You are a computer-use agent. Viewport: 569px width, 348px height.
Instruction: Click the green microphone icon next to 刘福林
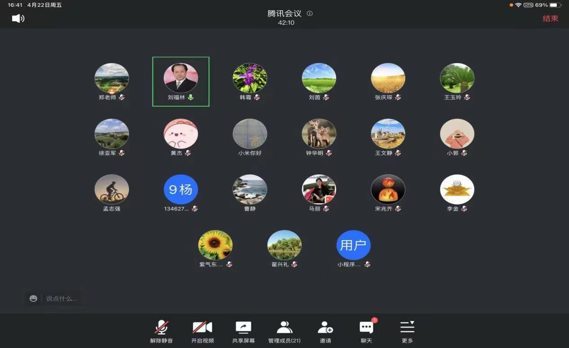(191, 97)
